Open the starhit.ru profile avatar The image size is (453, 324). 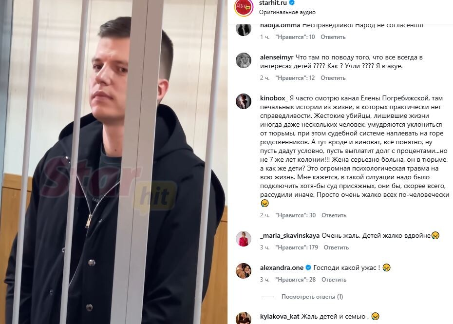244,7
